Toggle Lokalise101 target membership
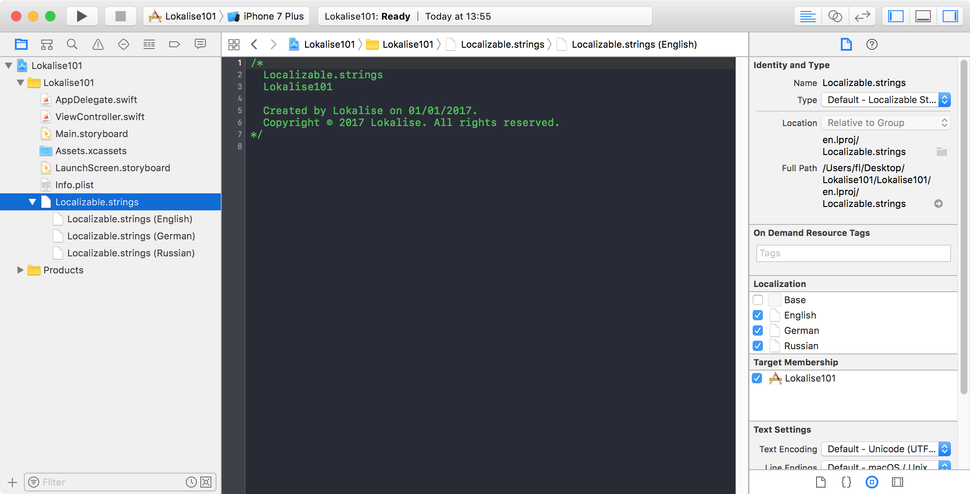Screen dimensions: 970x494 [x=757, y=378]
